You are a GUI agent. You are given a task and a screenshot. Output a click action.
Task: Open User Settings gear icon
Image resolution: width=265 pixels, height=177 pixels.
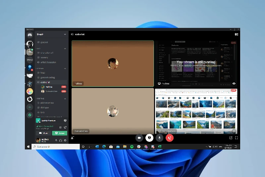[65, 140]
